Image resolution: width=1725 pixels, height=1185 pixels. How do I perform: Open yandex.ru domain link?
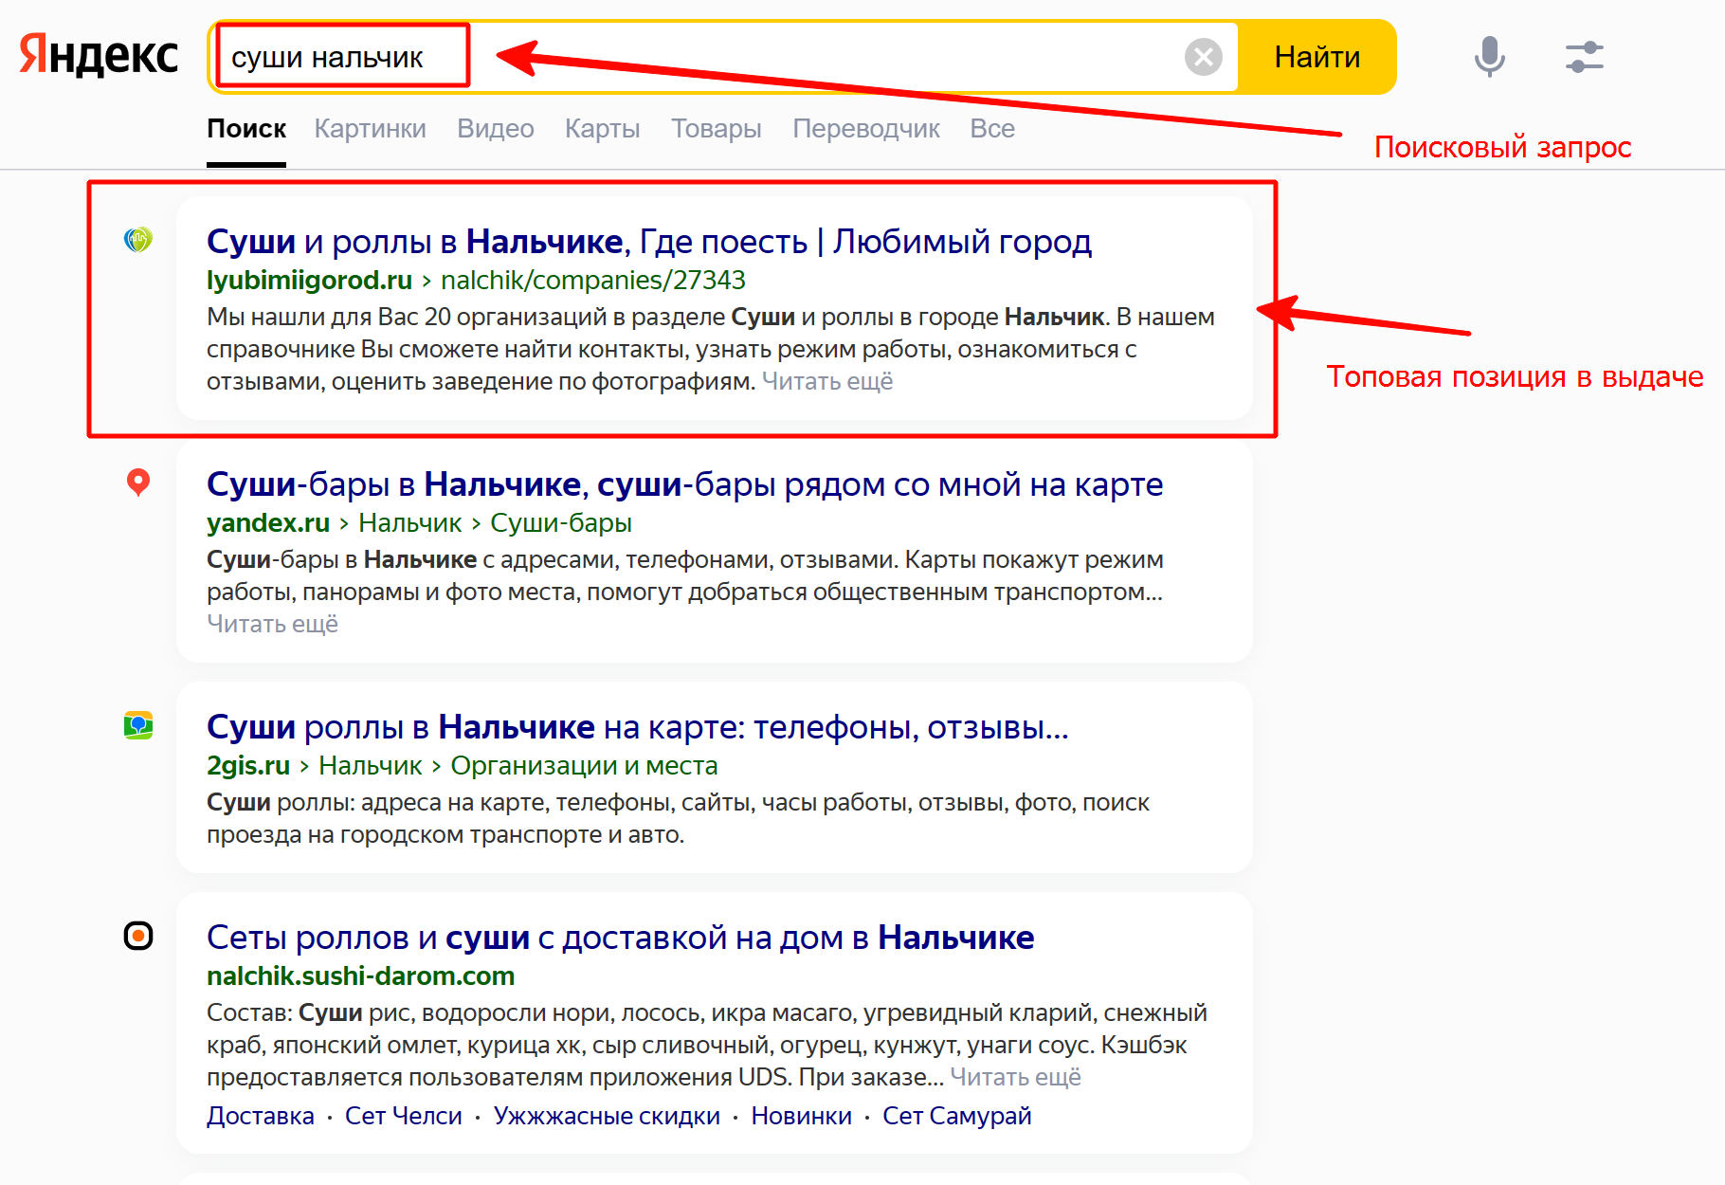pyautogui.click(x=268, y=523)
